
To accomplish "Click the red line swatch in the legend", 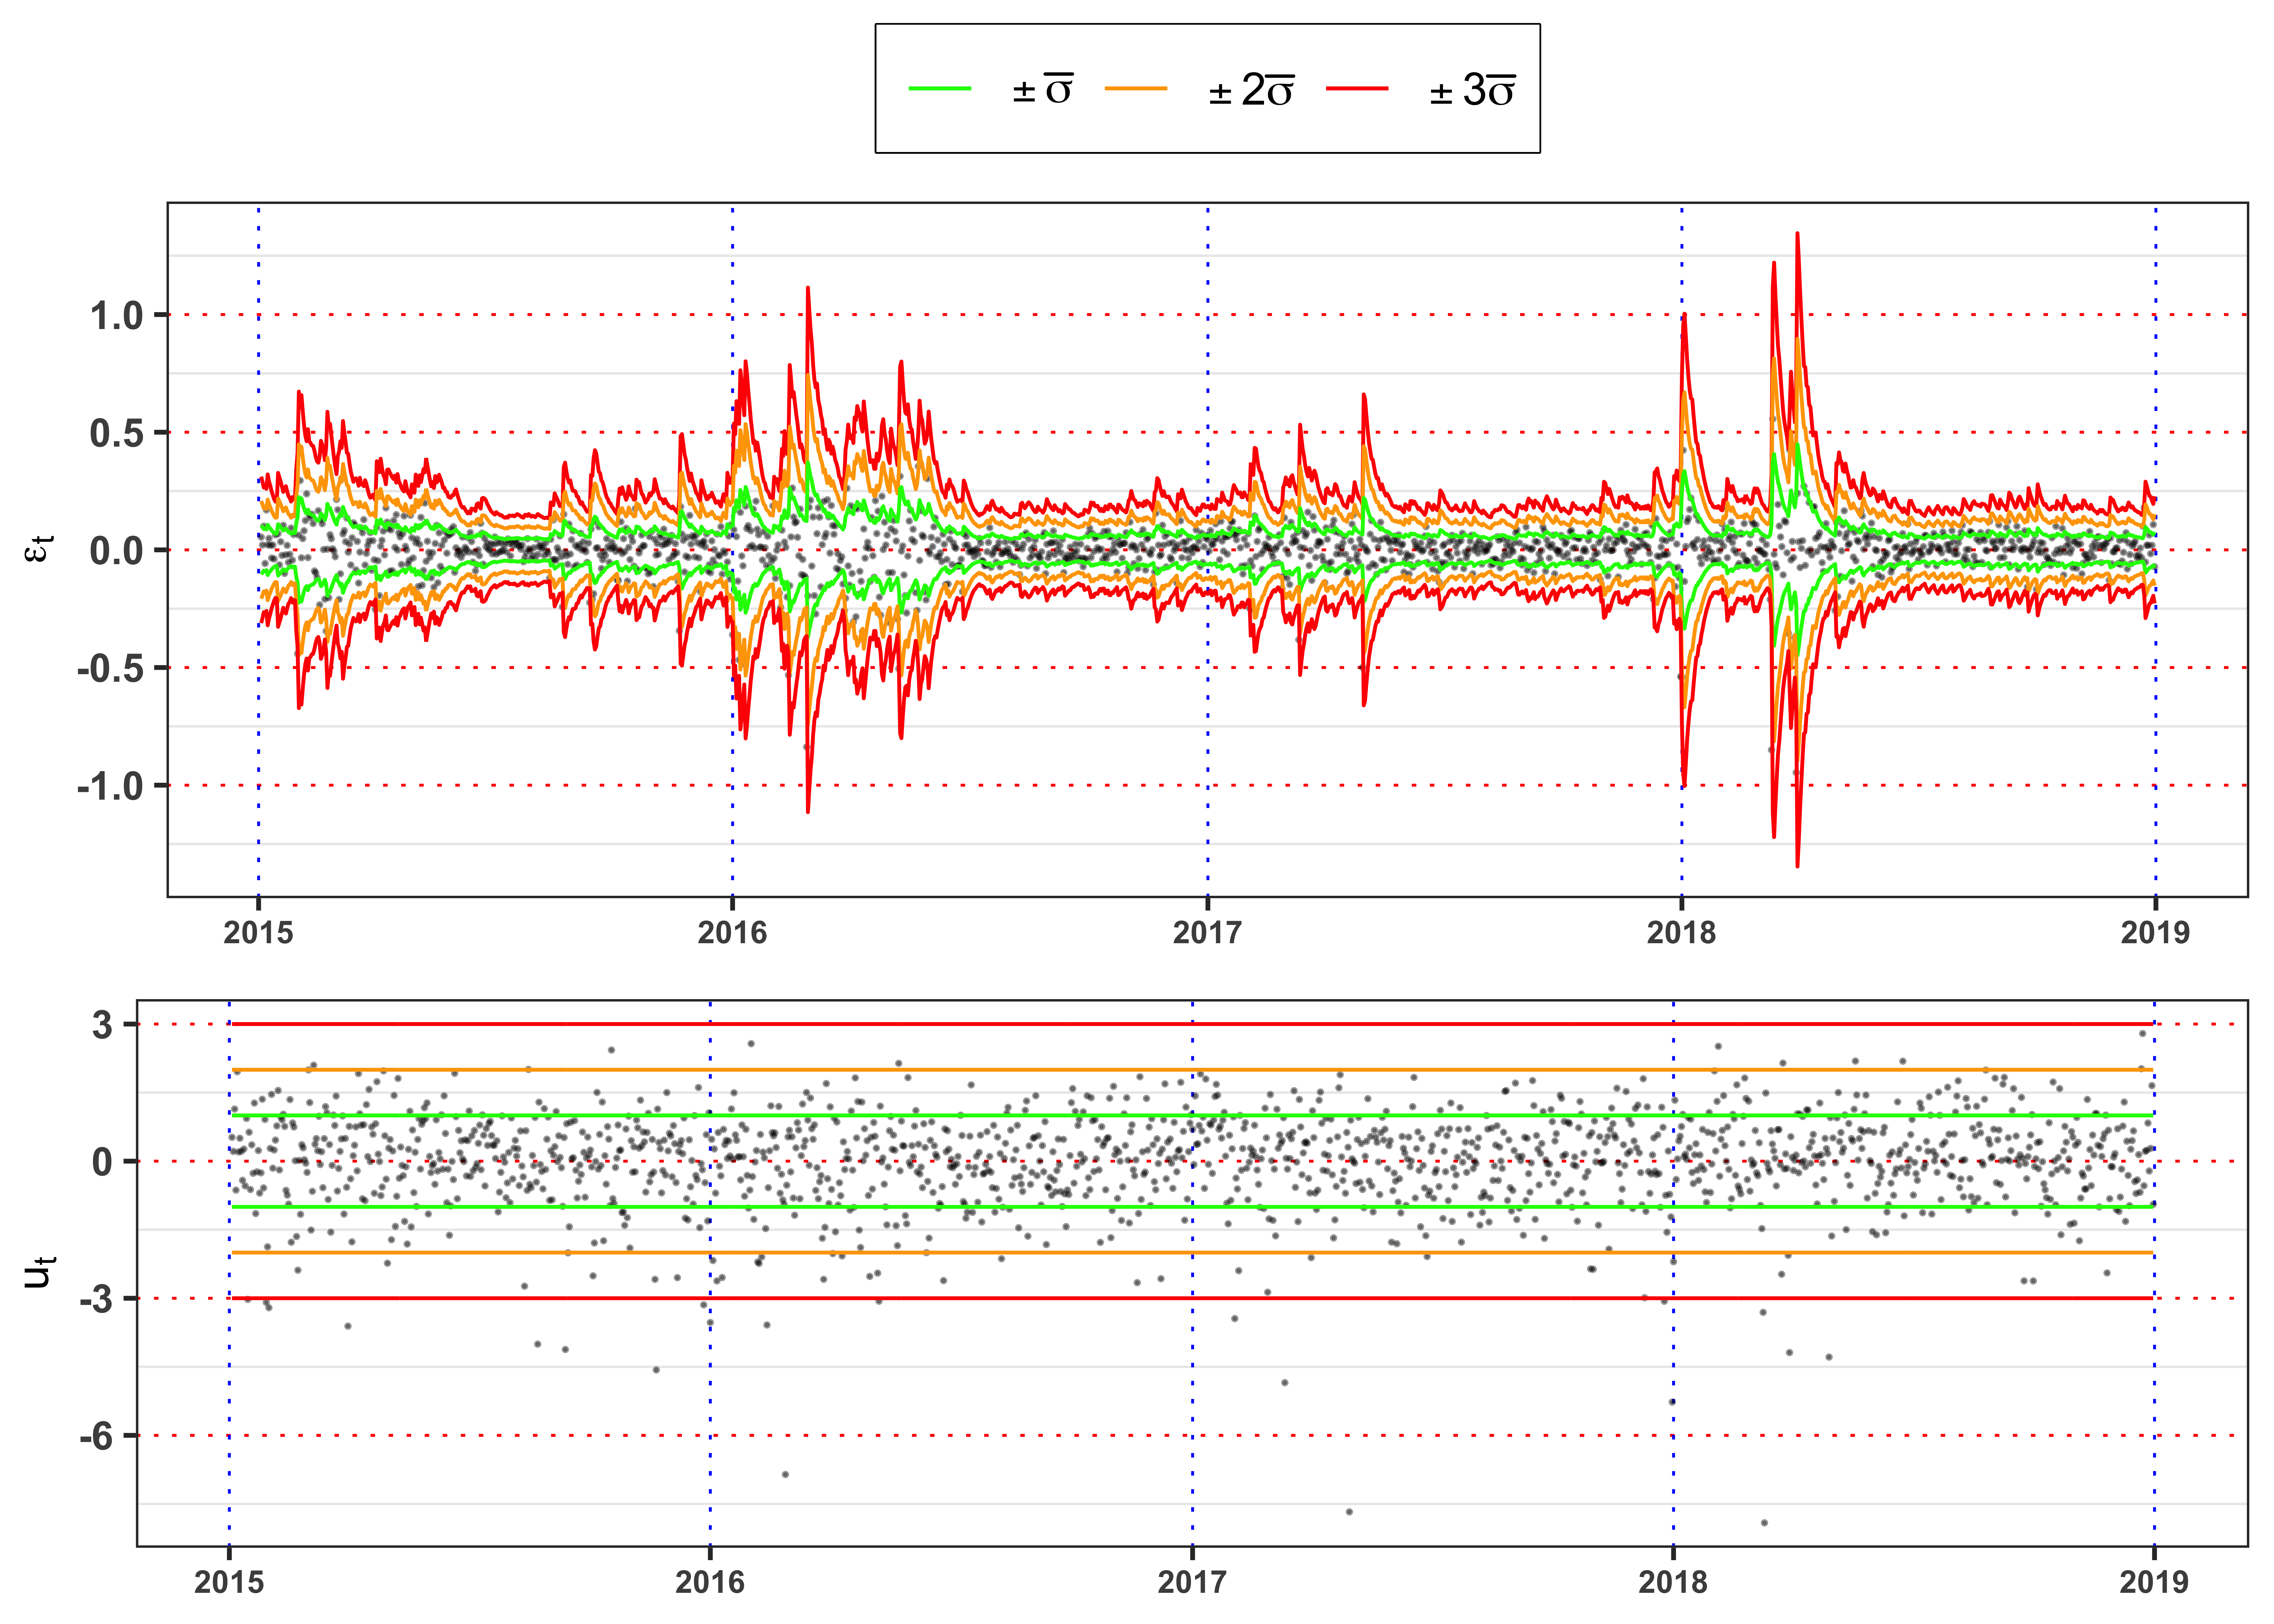I will (x=1357, y=88).
